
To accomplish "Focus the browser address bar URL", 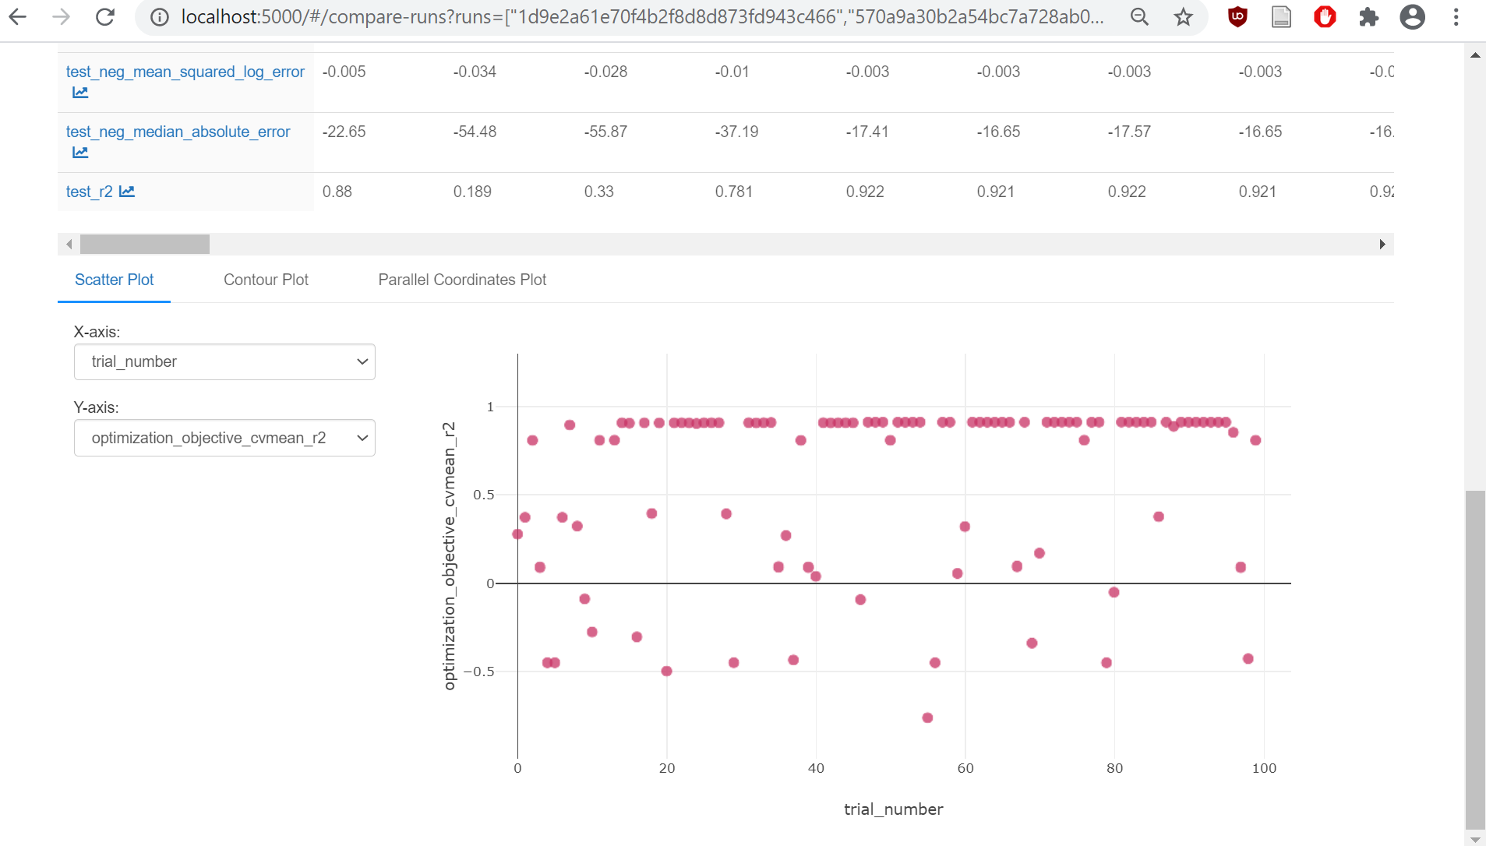I will tap(642, 17).
